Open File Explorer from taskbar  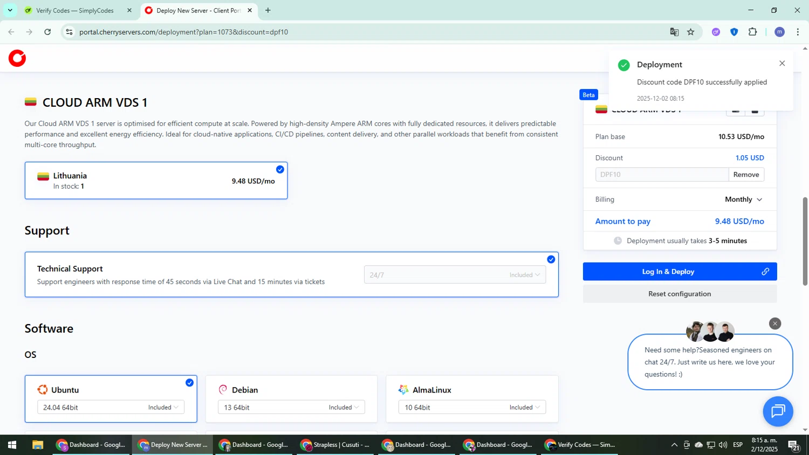(x=37, y=445)
